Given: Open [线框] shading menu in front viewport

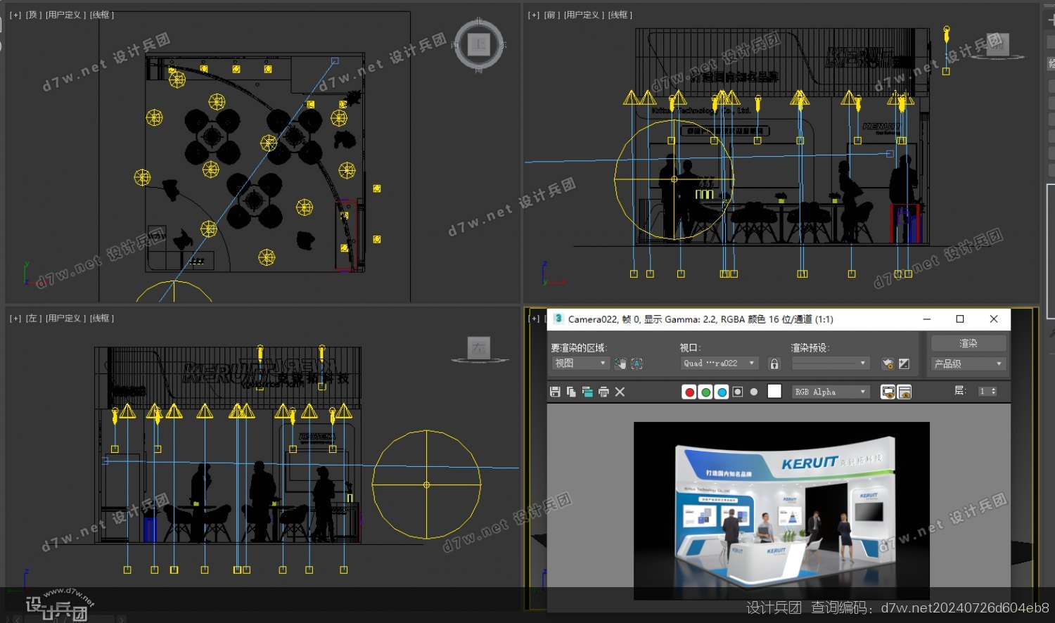Looking at the screenshot, I should point(620,15).
